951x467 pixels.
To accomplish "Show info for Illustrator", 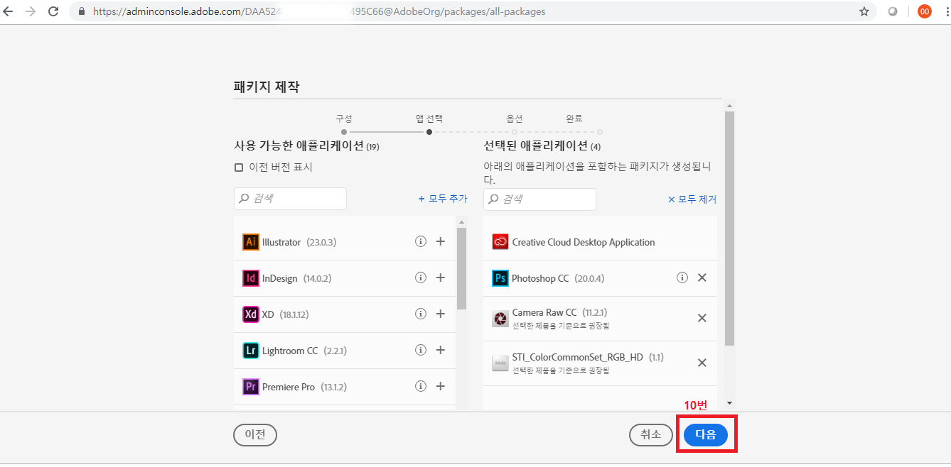I will click(420, 241).
